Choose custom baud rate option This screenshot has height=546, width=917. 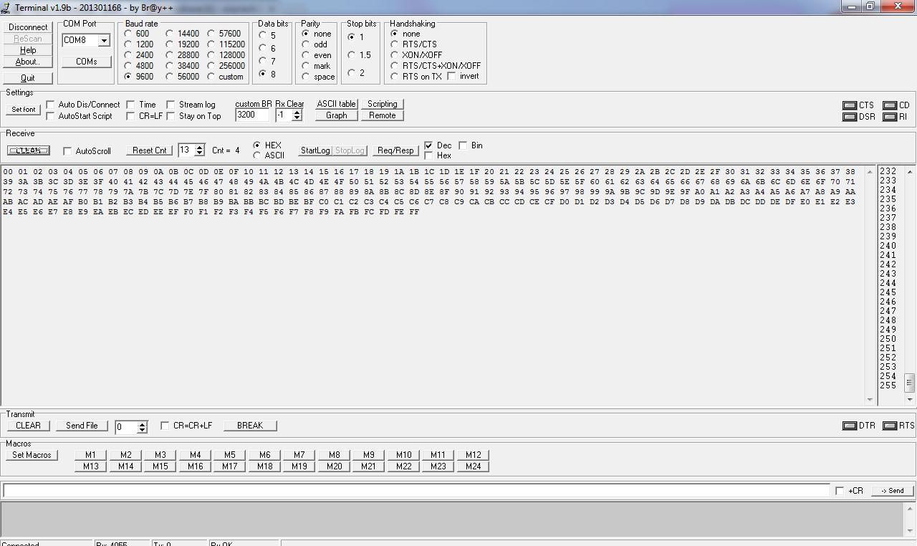pos(211,77)
